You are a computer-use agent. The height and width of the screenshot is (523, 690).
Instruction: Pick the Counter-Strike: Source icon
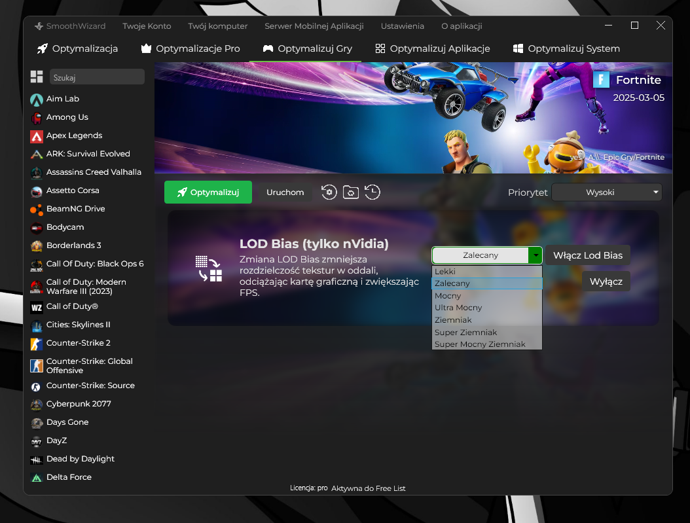[x=37, y=386]
